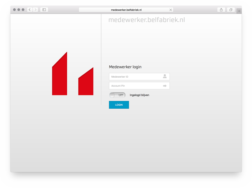Image resolution: width=252 pixels, height=188 pixels.
Task: Click the 'Ingelogd blijven' label
Action: pos(139,95)
